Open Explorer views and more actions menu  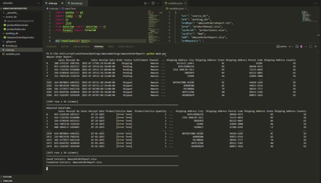39,3
